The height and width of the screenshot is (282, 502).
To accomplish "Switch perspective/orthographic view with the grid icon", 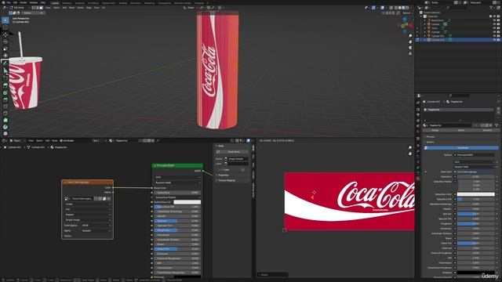I will [410, 54].
